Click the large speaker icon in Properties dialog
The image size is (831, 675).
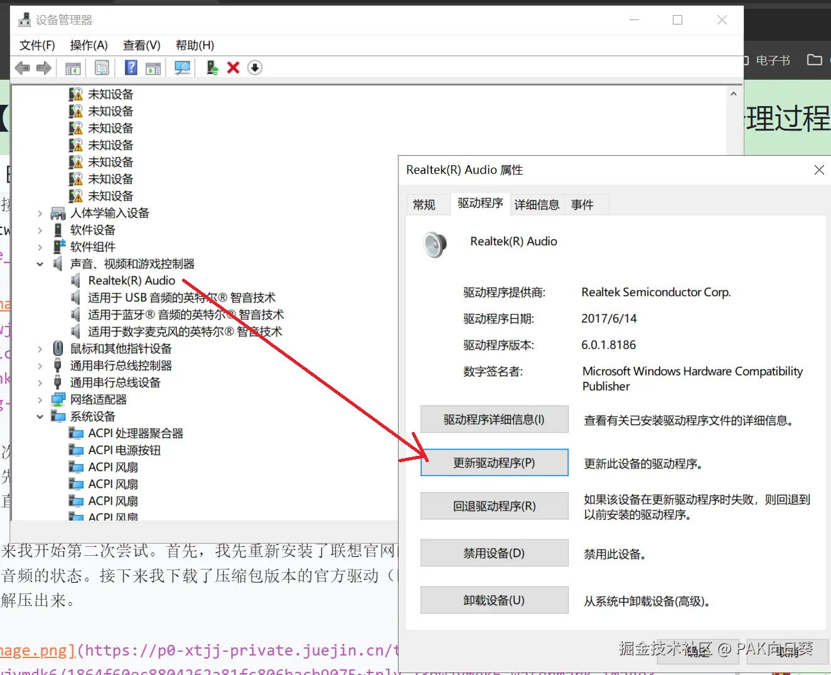[x=434, y=245]
